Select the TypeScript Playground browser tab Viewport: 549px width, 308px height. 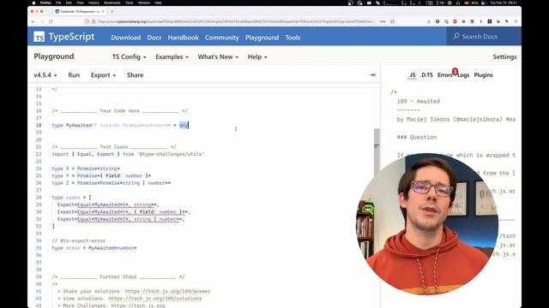[x=80, y=11]
